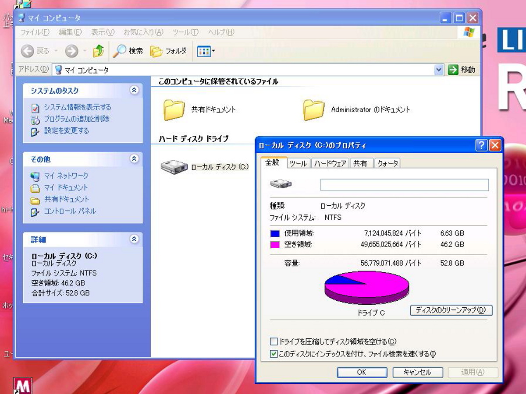Viewport: 526px width, 394px height.
Task: Enable ドライブを圧縮 checkbox
Action: click(x=274, y=341)
